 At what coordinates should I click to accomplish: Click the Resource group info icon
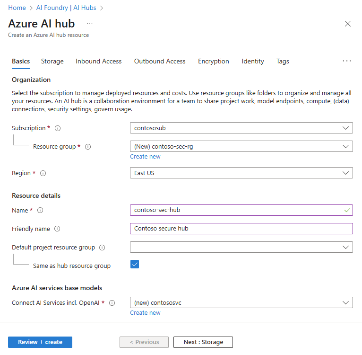(x=88, y=147)
